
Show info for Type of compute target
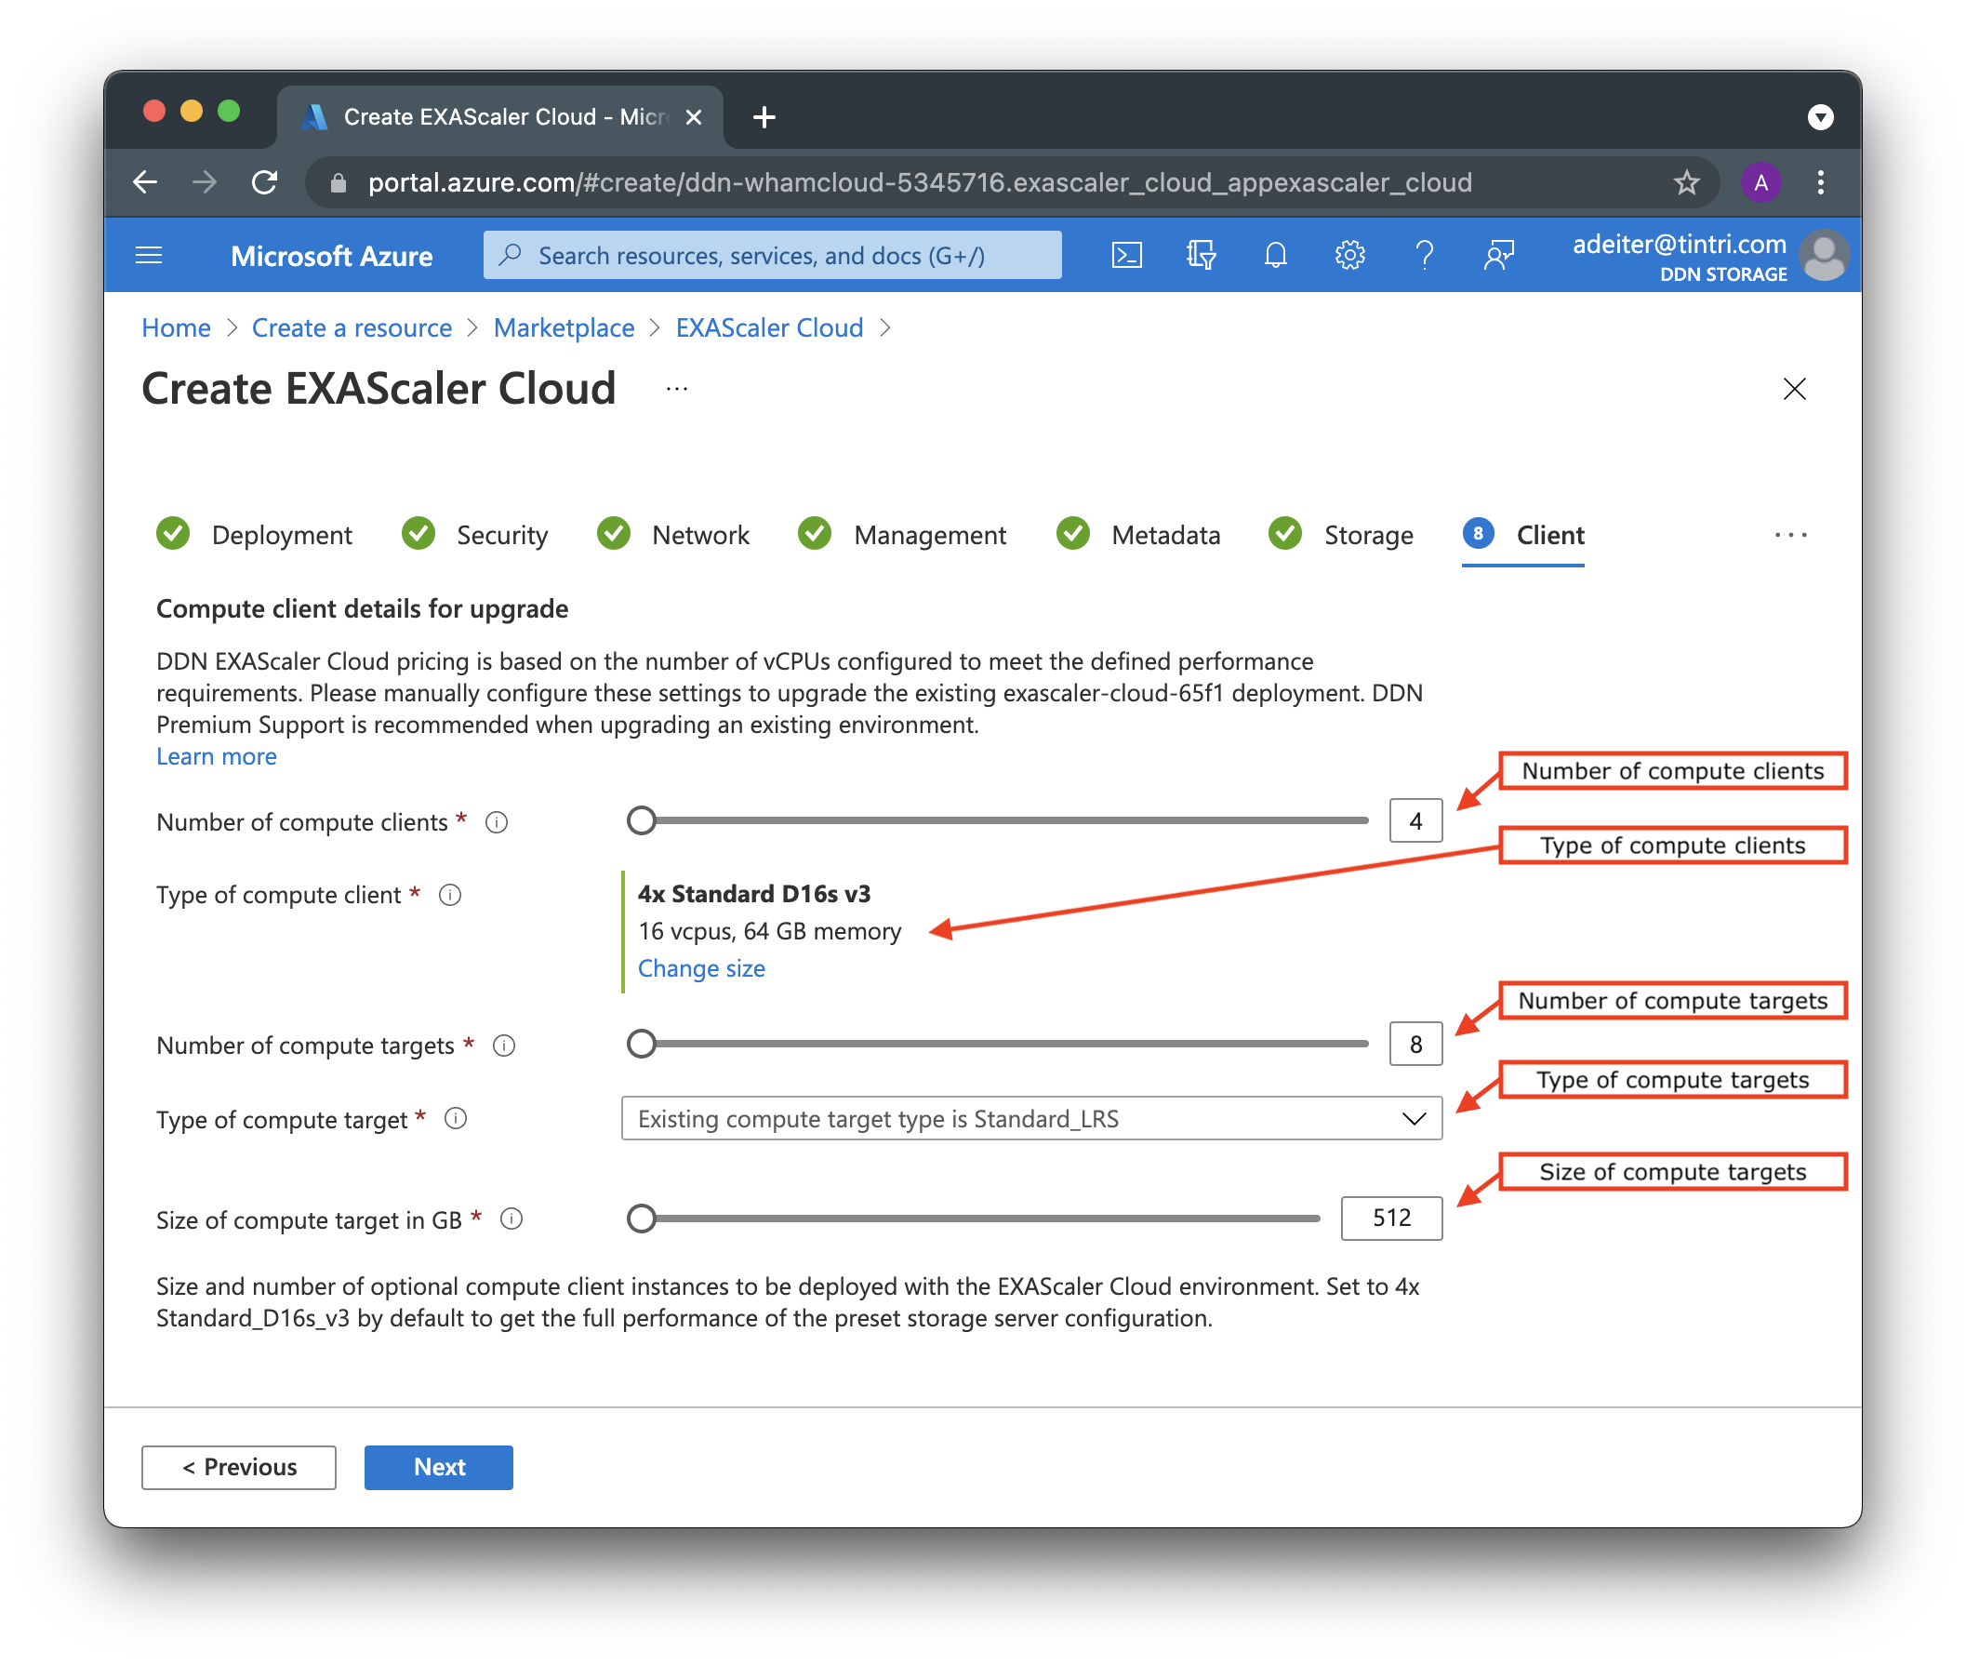click(456, 1119)
